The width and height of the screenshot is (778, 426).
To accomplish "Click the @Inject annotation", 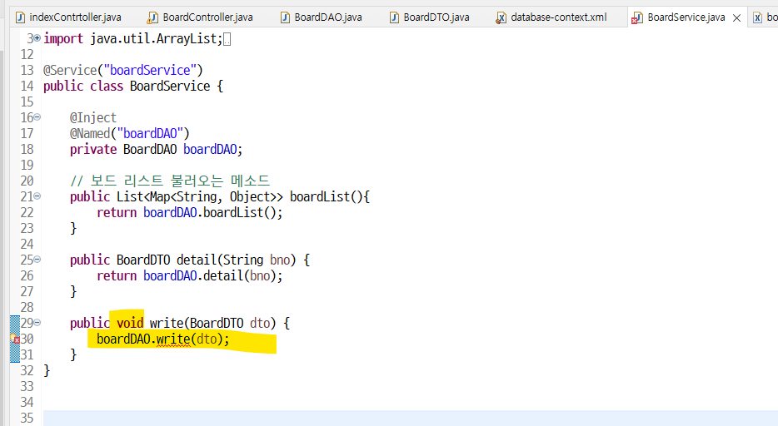I will point(92,118).
